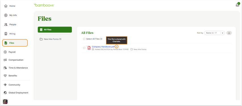The width and height of the screenshot is (242, 106).
Task: Click the download files button
Action: click(229, 33)
